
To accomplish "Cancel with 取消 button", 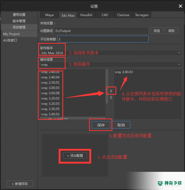I will click(x=121, y=125).
